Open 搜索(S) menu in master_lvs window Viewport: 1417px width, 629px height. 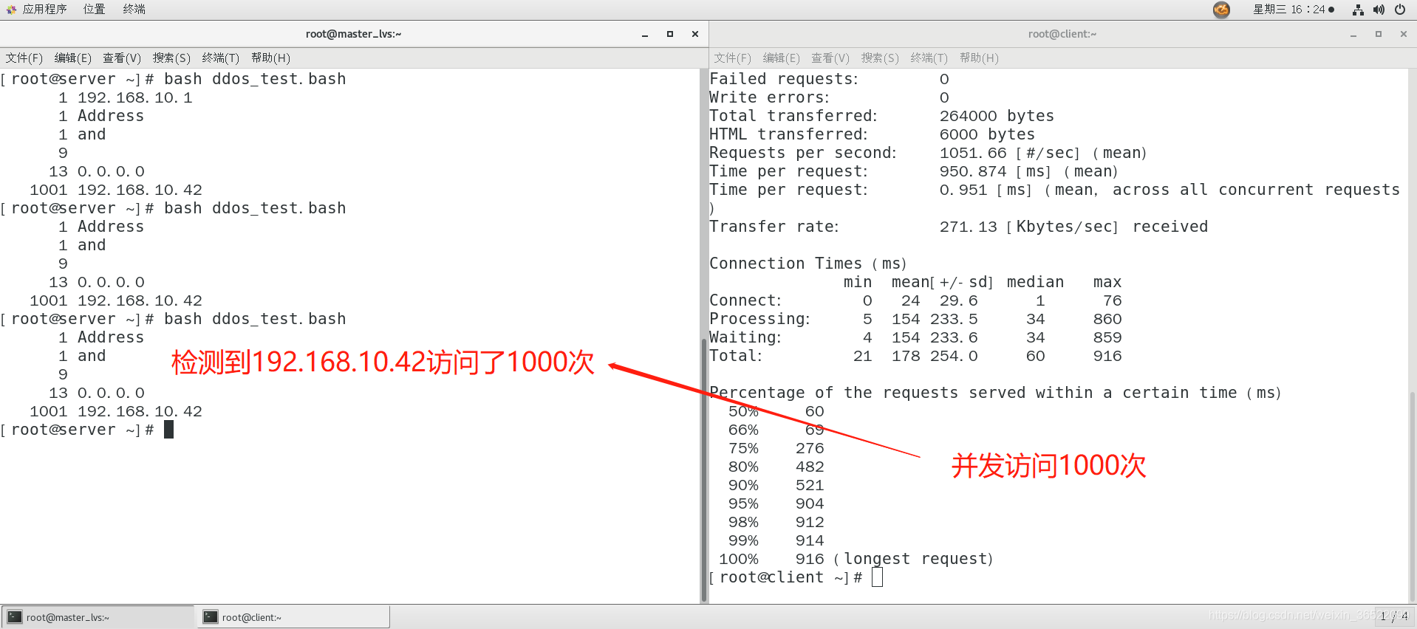click(171, 58)
